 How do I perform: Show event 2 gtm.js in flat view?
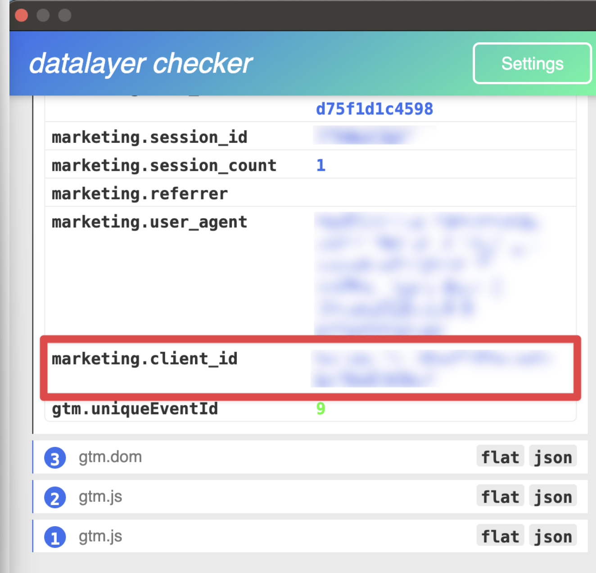(x=500, y=497)
